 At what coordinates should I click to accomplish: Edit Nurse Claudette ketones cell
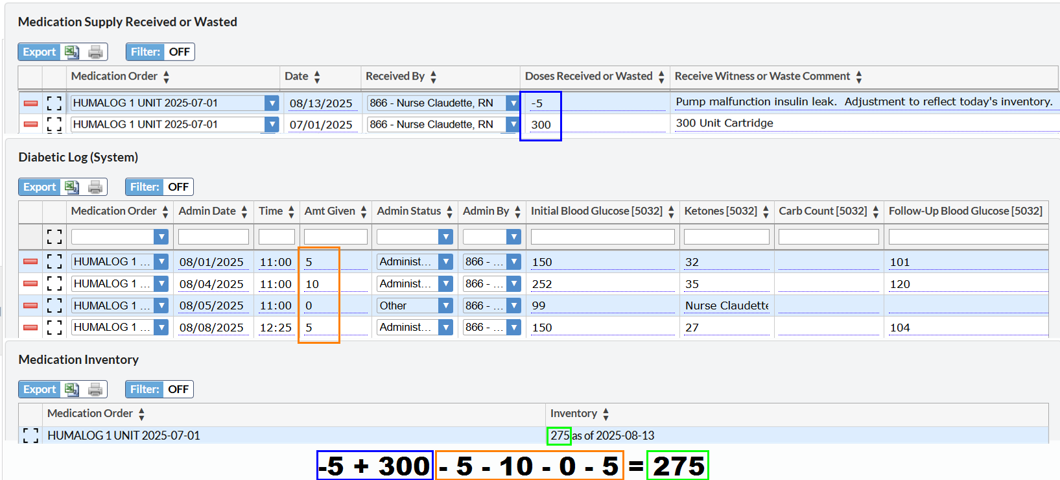(727, 306)
